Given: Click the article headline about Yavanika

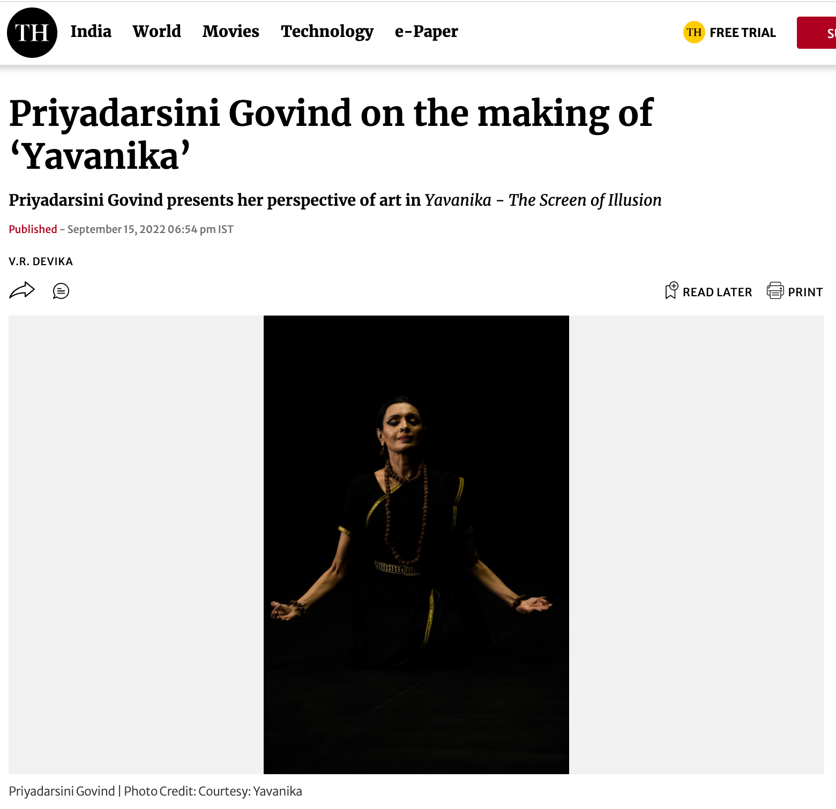Looking at the screenshot, I should tap(331, 134).
